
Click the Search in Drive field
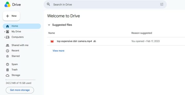pos(105,4)
